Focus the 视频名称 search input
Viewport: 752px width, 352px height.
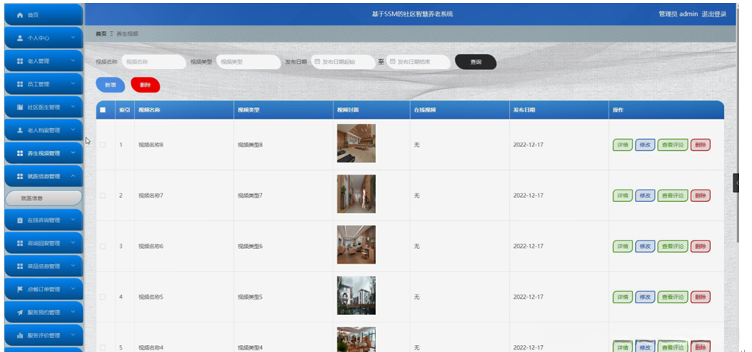[153, 61]
